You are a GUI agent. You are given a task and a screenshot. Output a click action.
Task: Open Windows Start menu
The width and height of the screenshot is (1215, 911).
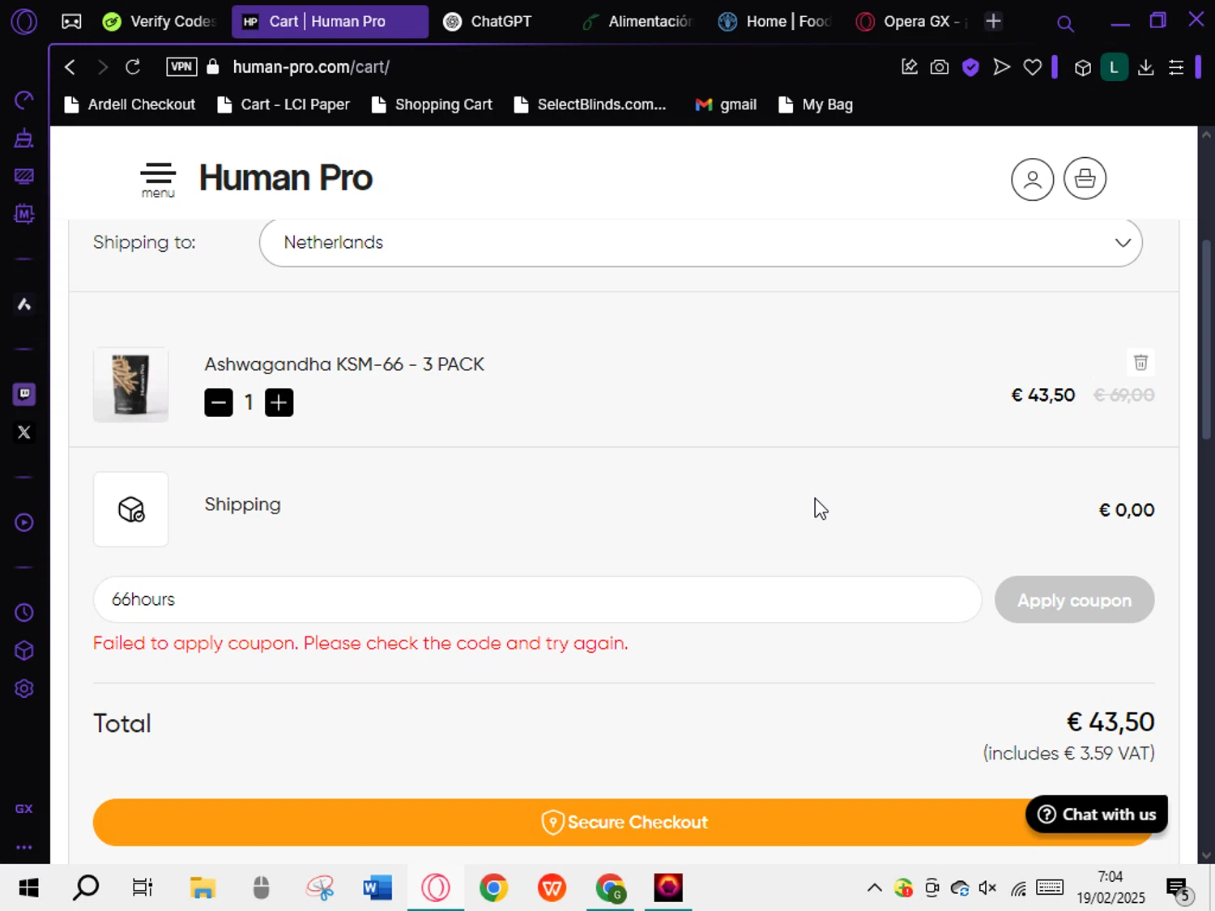click(28, 888)
